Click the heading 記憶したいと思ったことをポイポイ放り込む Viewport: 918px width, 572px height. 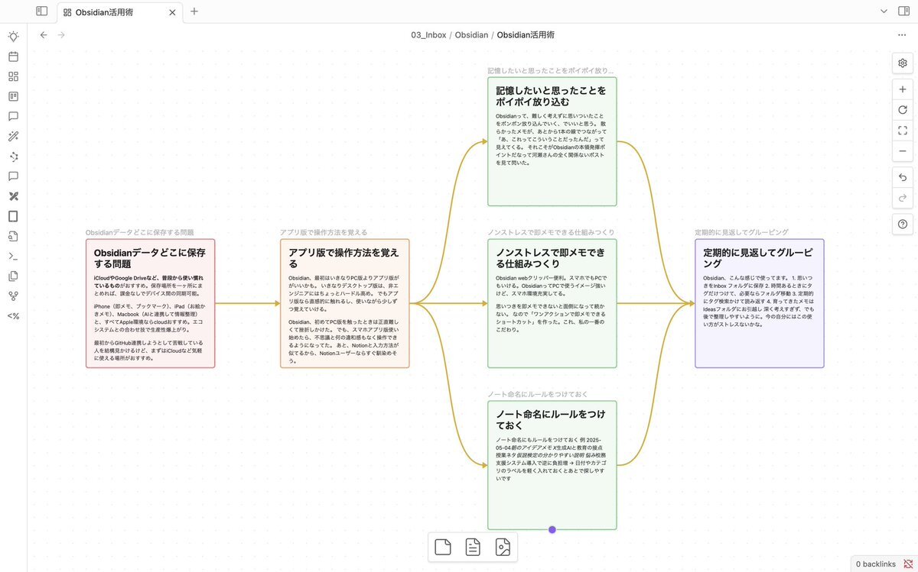click(x=551, y=95)
